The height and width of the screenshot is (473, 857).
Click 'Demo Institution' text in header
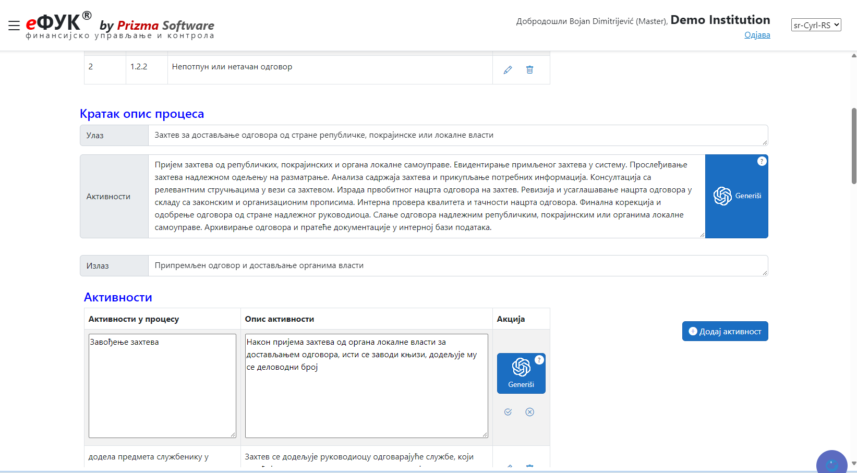click(720, 20)
